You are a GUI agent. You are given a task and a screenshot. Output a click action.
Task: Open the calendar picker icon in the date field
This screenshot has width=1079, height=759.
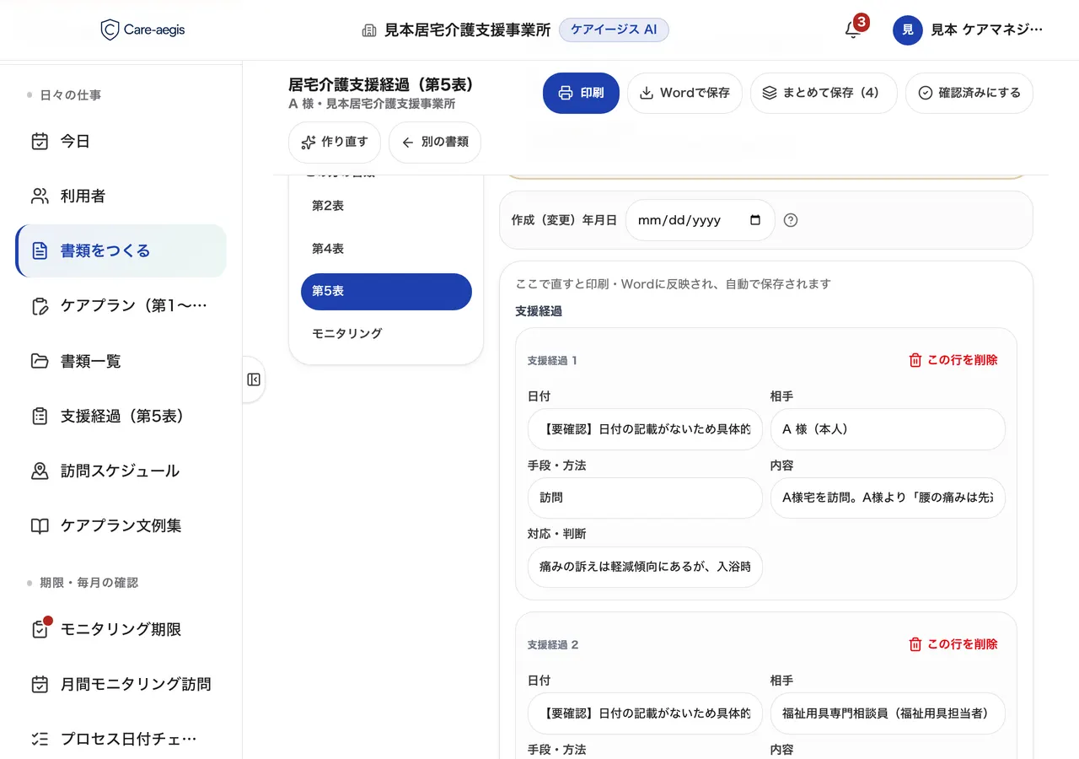(x=755, y=220)
